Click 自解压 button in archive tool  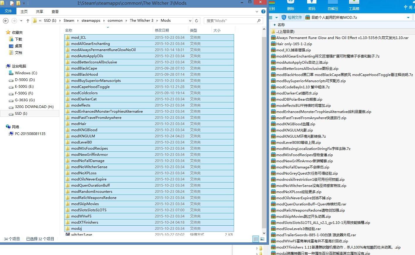coord(333,5)
